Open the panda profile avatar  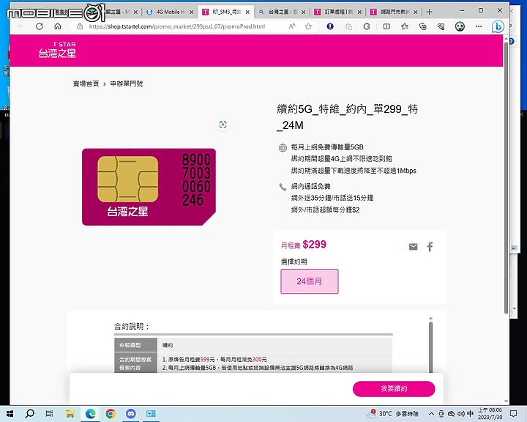click(x=460, y=26)
